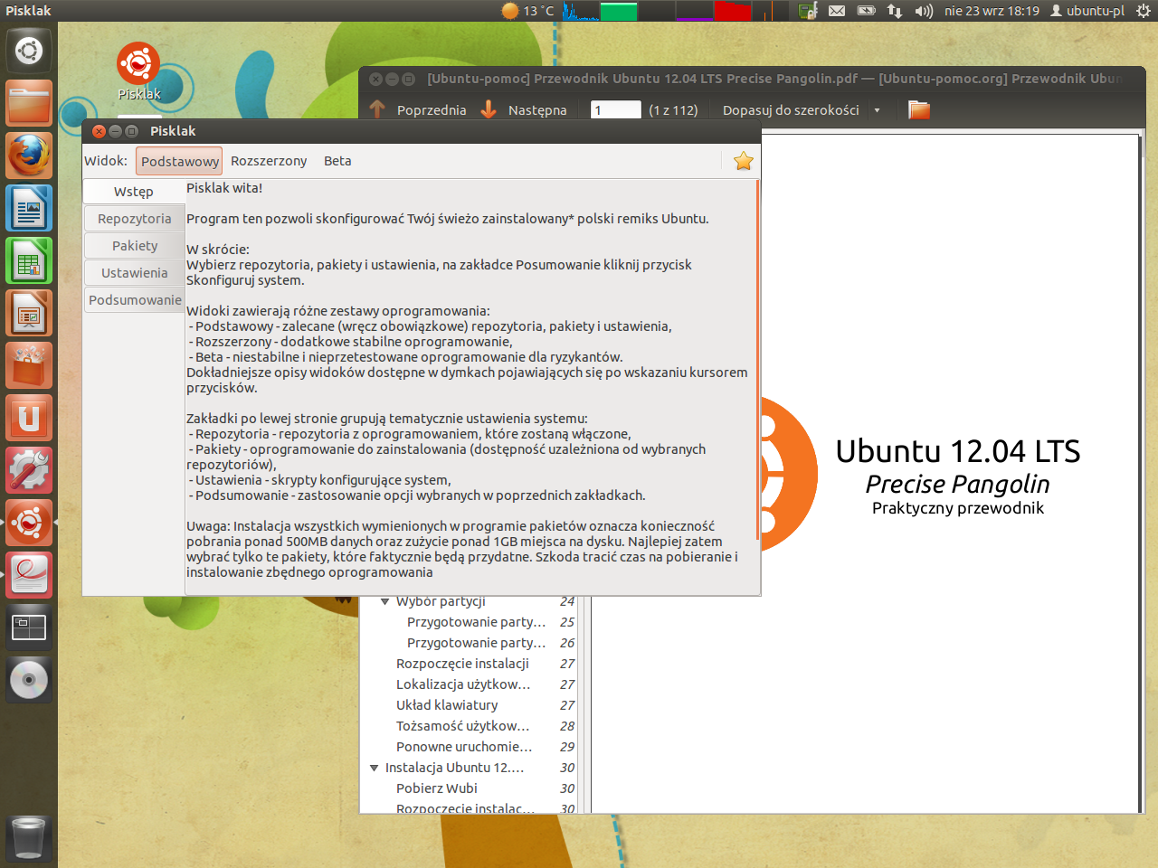Open LibreOffice Calc from the launcher
Screen dimensions: 1158x868
29,260
